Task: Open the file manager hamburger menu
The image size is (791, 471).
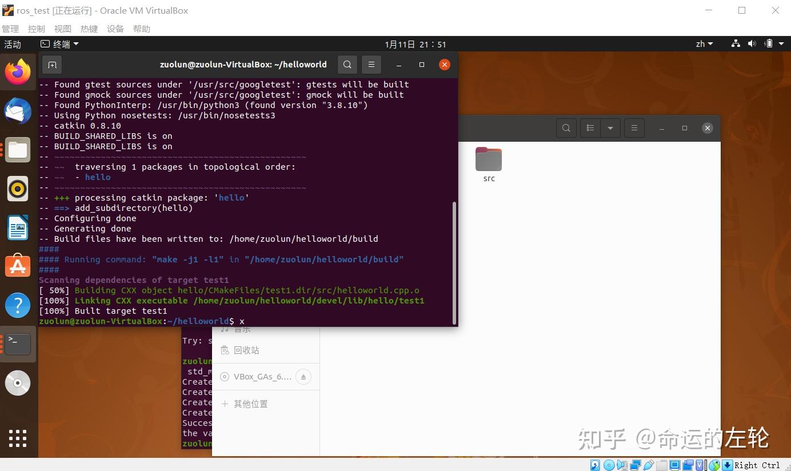Action: tap(634, 127)
